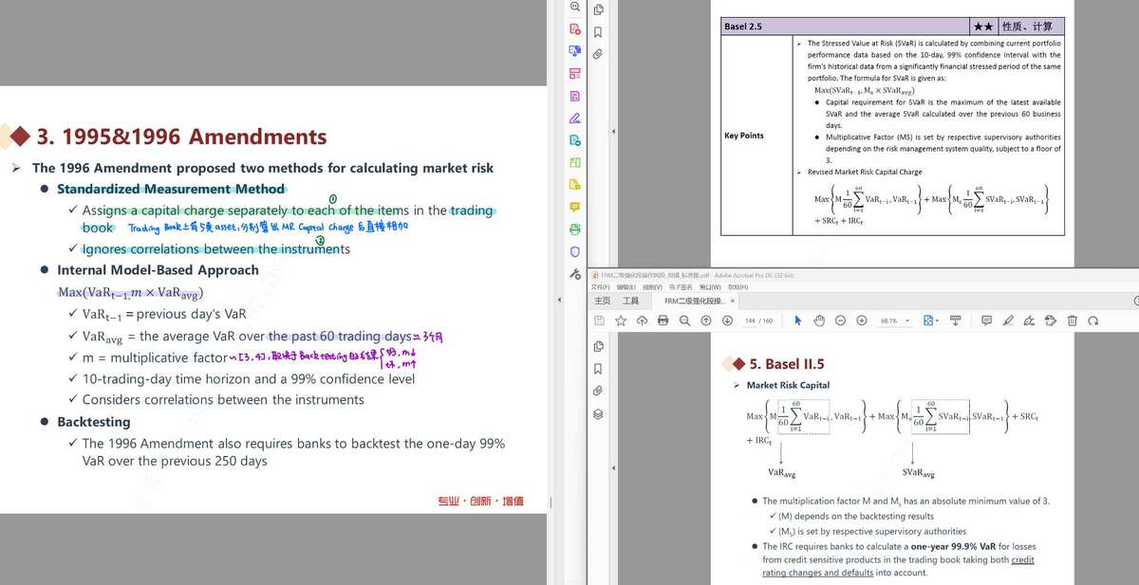
Task: Open the green Print Production tool icon
Action: point(574,229)
